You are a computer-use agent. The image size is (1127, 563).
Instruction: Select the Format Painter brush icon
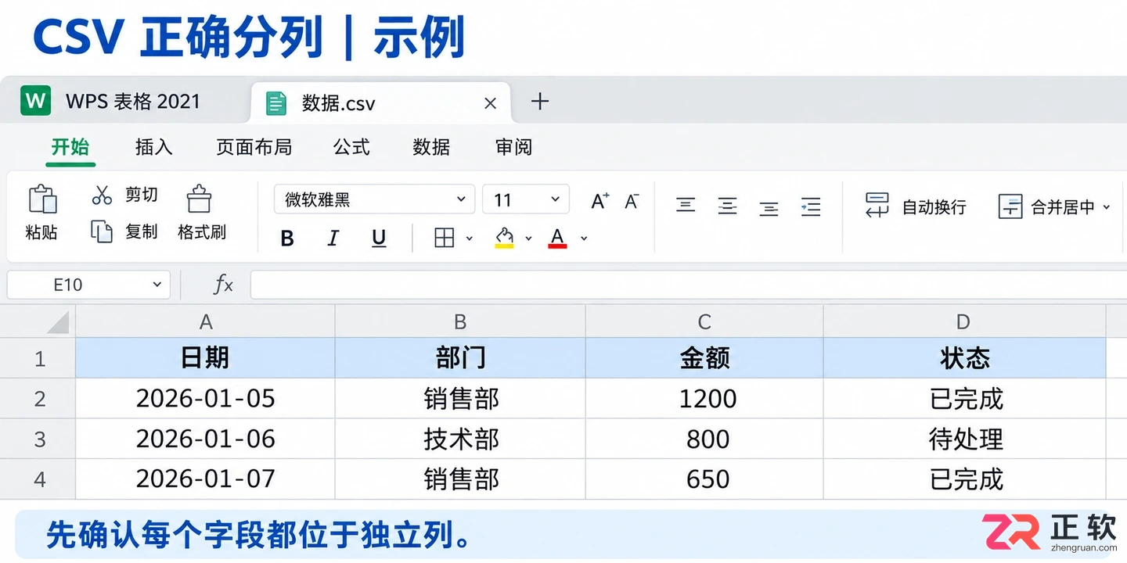(200, 199)
